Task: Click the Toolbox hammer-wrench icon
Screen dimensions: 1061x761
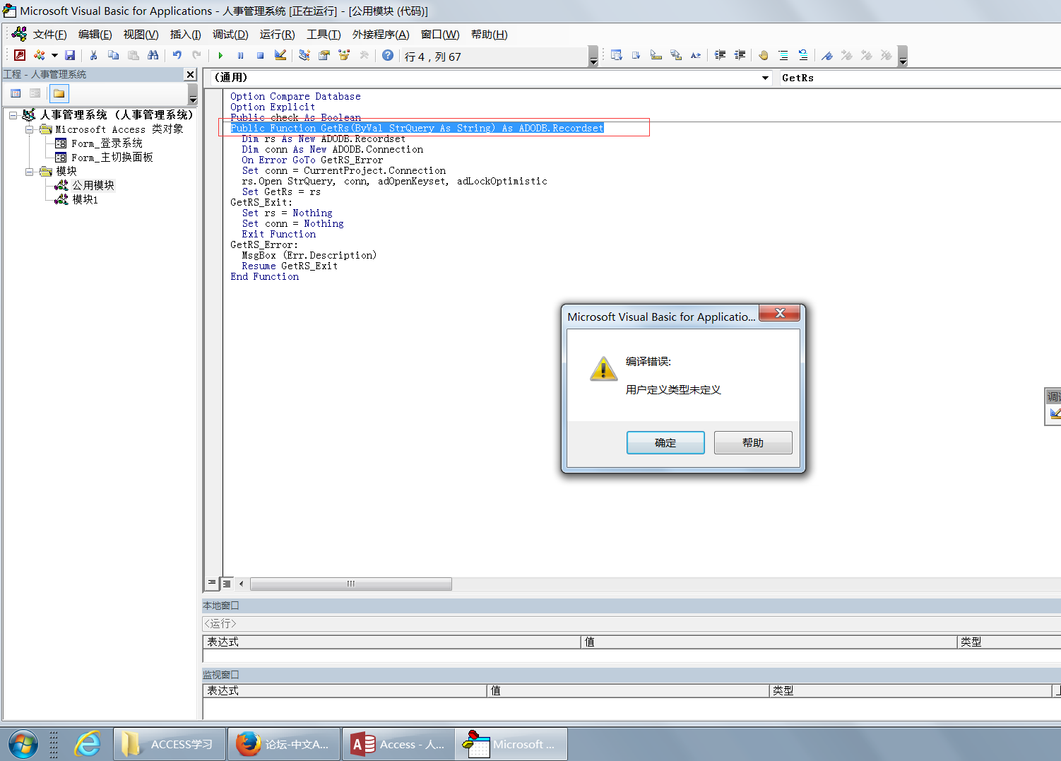Action: coord(364,55)
